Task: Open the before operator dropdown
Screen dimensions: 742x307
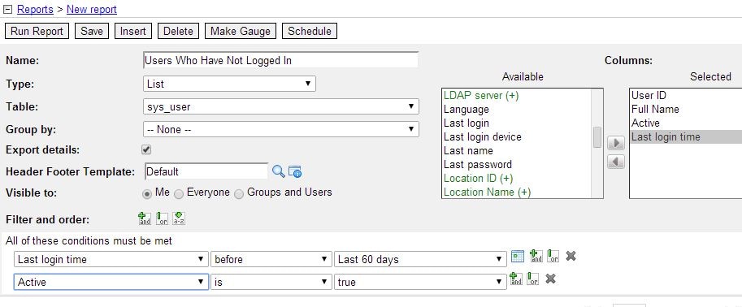Action: pyautogui.click(x=271, y=259)
